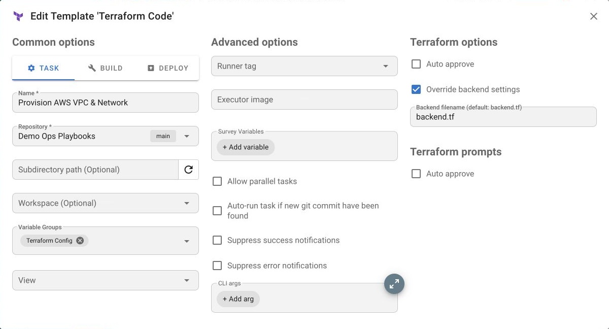This screenshot has width=609, height=329.
Task: Edit the Name field 'Provision AWS VPC & Network'
Action: 106,103
